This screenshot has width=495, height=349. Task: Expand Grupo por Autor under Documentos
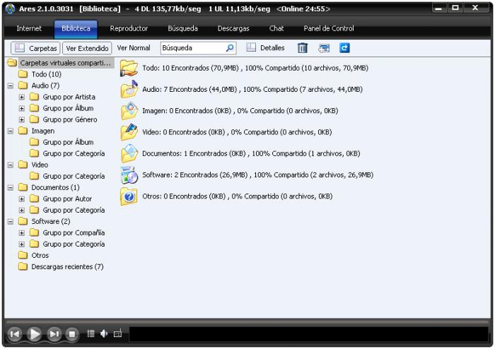(x=21, y=199)
